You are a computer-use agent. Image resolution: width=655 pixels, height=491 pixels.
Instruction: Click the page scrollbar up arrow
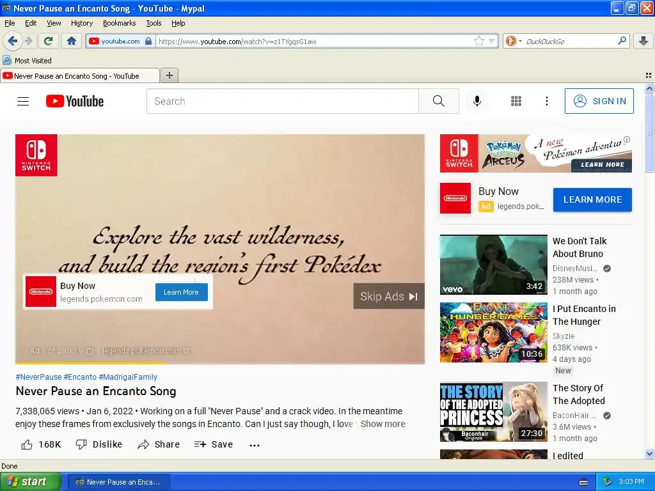(x=649, y=88)
